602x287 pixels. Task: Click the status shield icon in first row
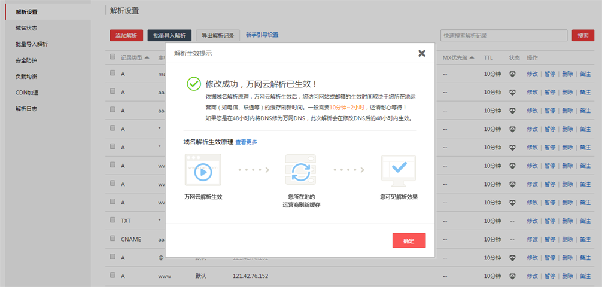(513, 74)
